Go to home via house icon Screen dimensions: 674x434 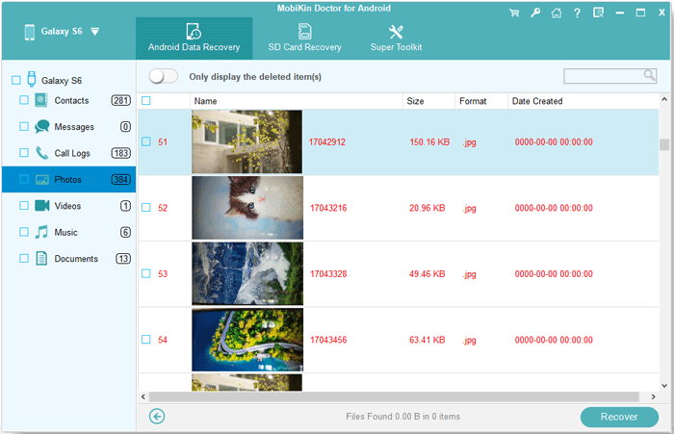tap(557, 13)
